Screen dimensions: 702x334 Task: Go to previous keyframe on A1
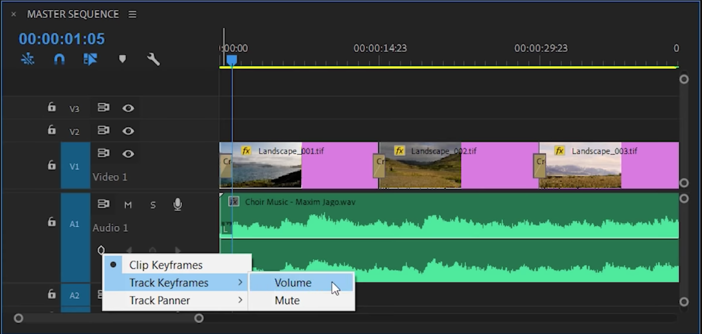click(129, 250)
